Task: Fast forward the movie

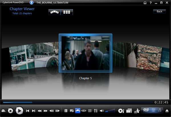Action: coord(46,111)
